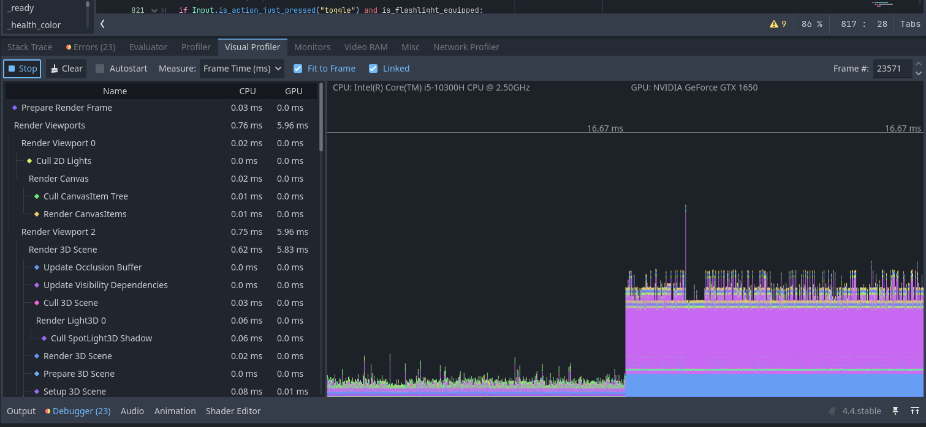
Task: Click the Frame # number field
Action: (x=892, y=69)
